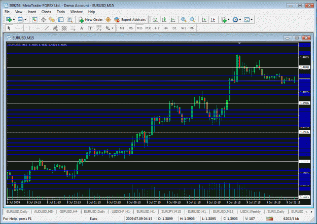Click the New Order button
The width and height of the screenshot is (317, 224).
tap(91, 20)
